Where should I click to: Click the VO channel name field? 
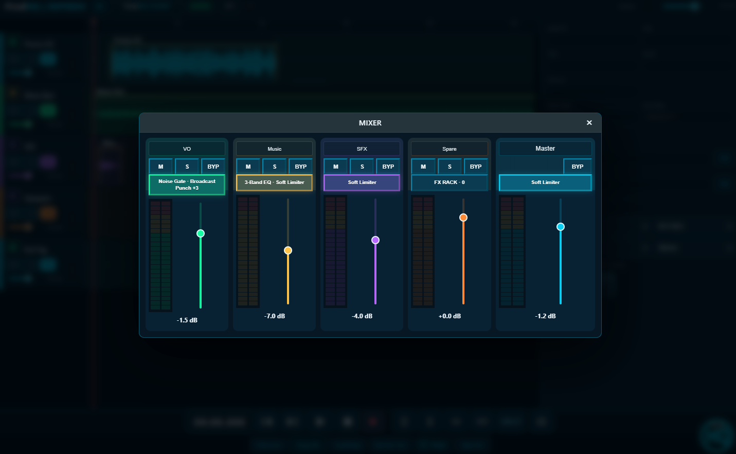(x=187, y=149)
